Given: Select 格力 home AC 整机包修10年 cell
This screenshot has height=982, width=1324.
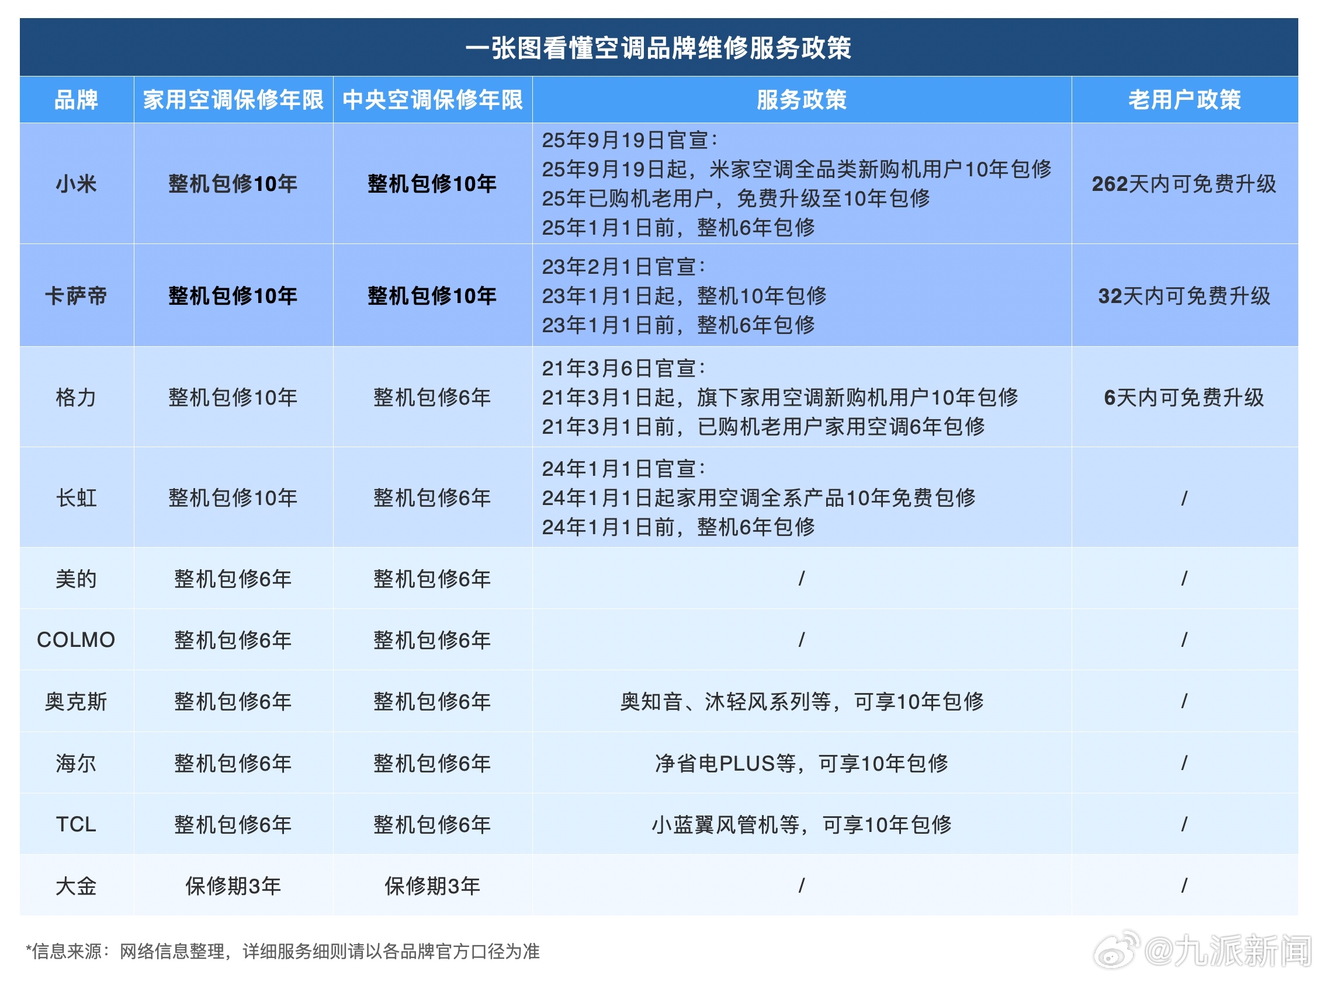Looking at the screenshot, I should (x=233, y=397).
